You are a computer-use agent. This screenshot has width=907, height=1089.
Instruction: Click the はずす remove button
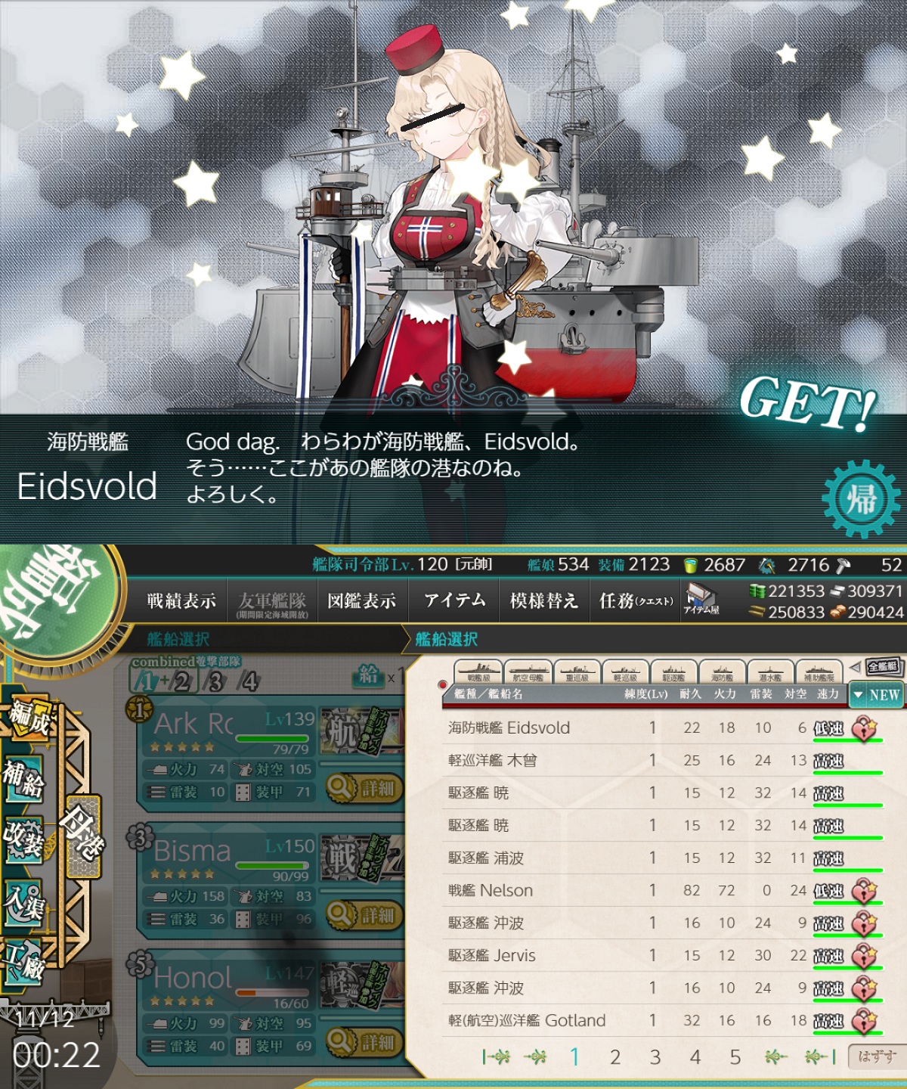(876, 1056)
